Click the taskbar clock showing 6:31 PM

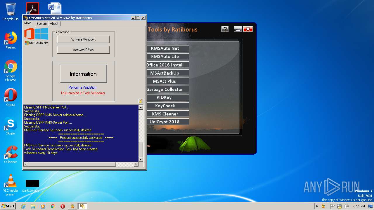click(359, 206)
